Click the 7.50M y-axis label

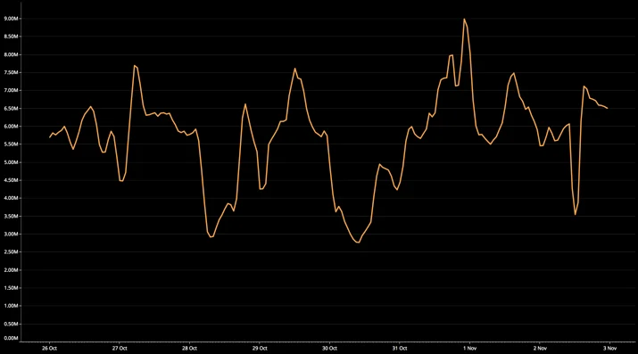pyautogui.click(x=11, y=73)
